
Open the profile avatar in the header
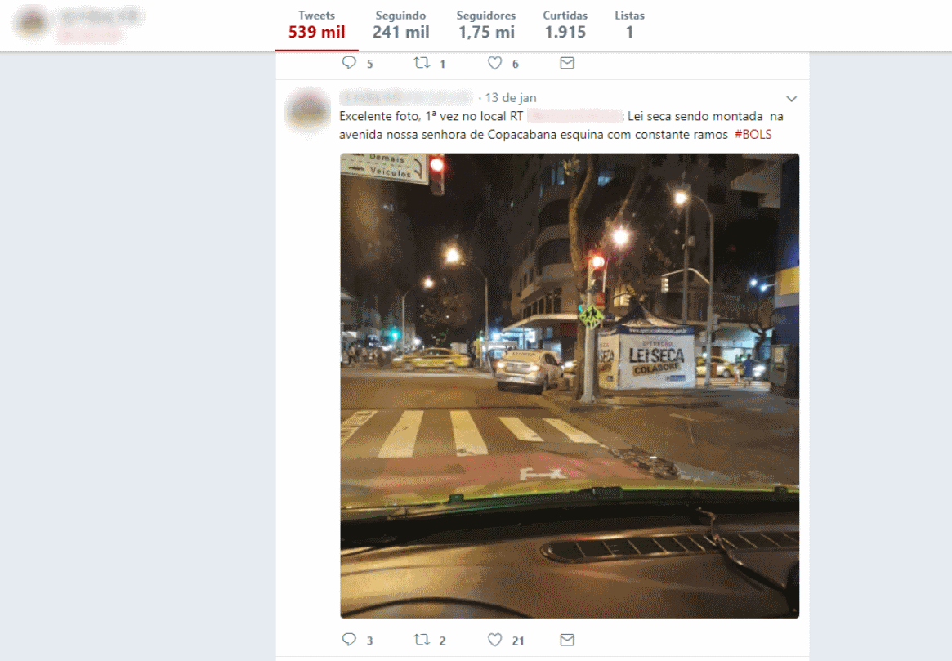[32, 22]
